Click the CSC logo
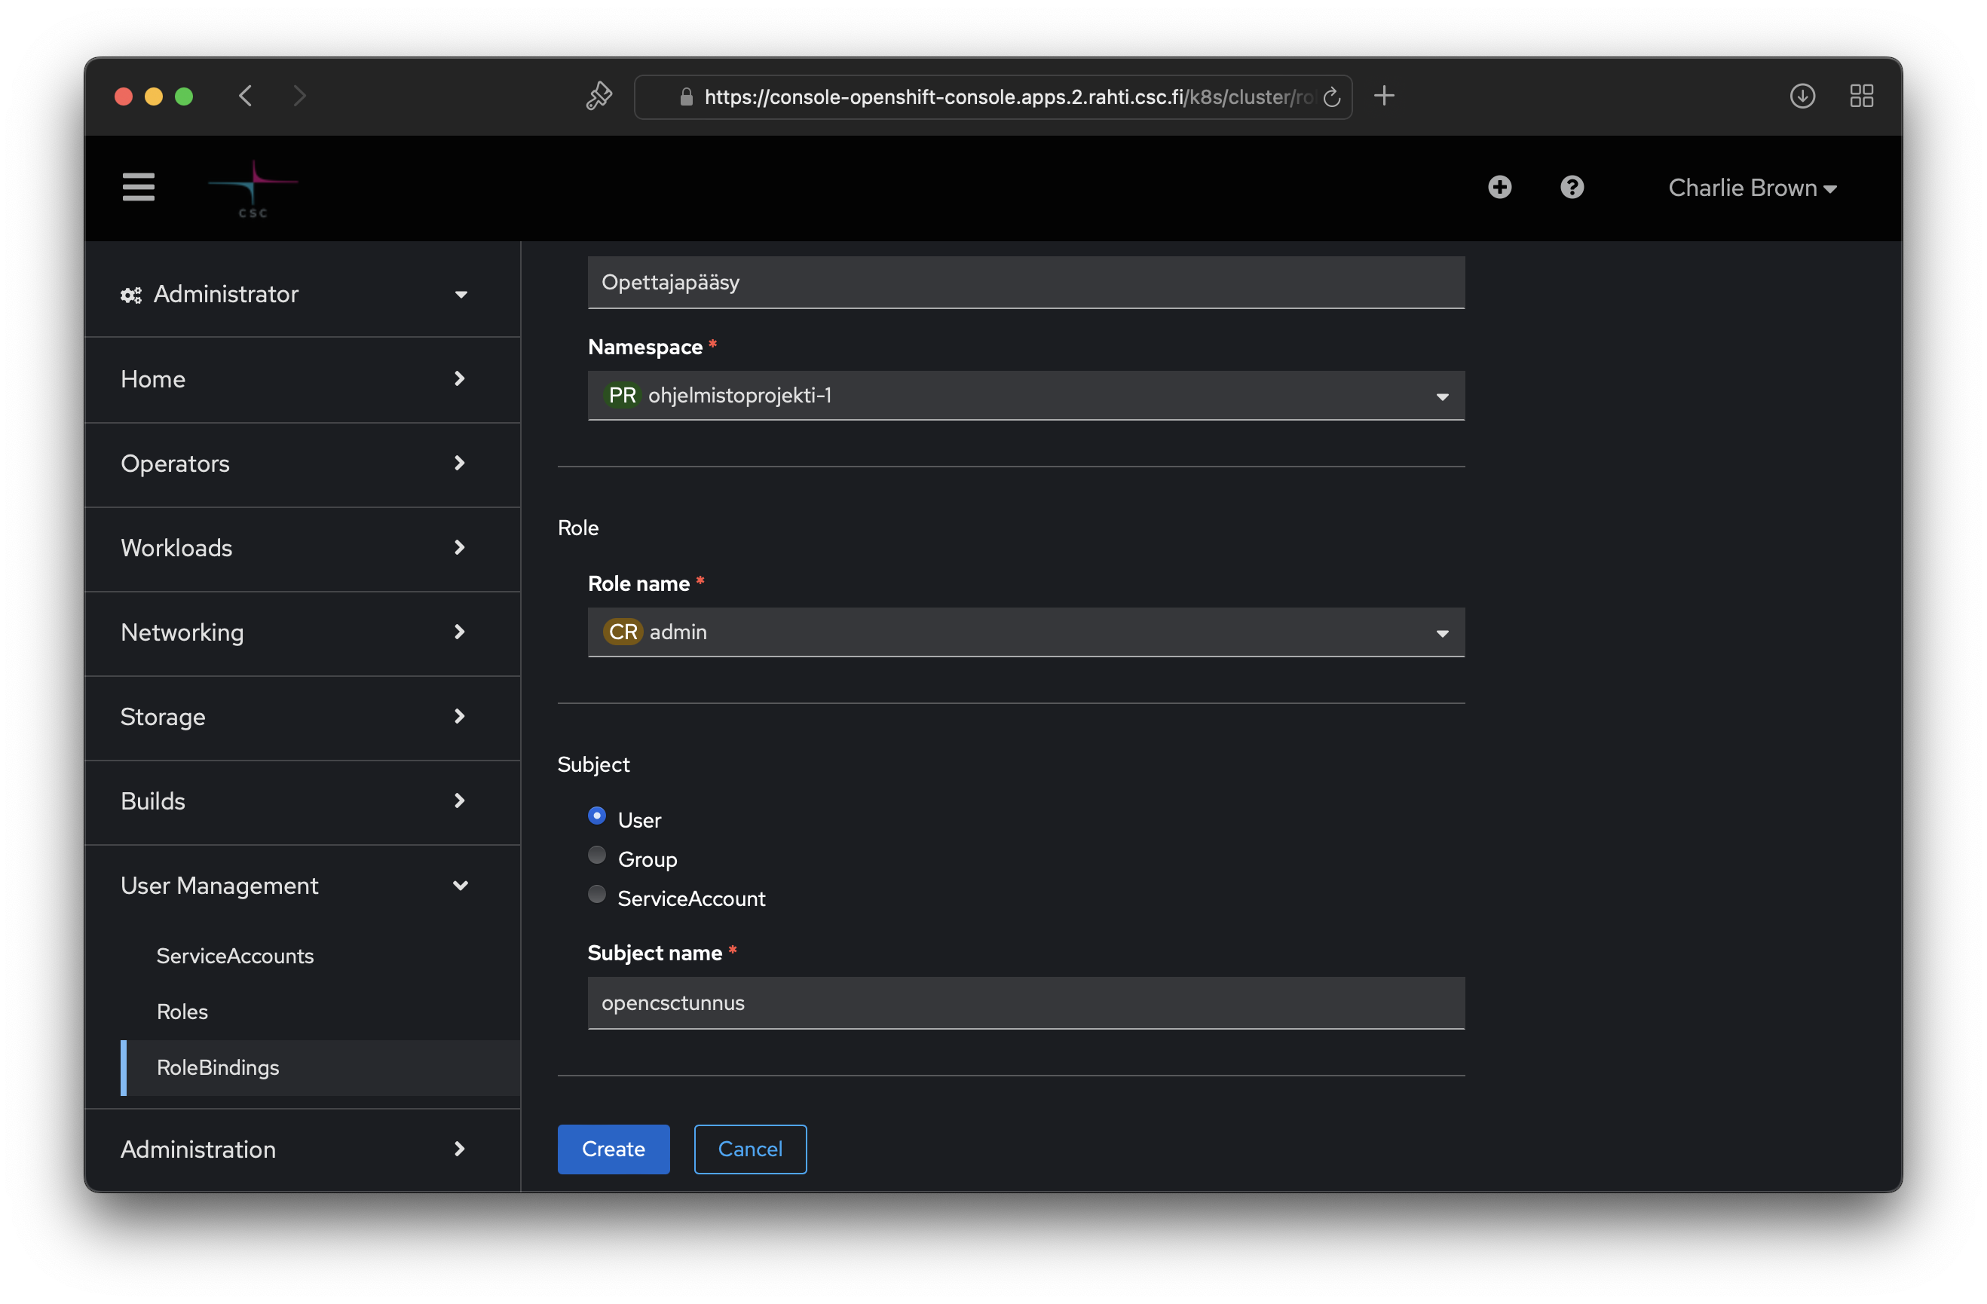The width and height of the screenshot is (1987, 1304). tap(253, 188)
